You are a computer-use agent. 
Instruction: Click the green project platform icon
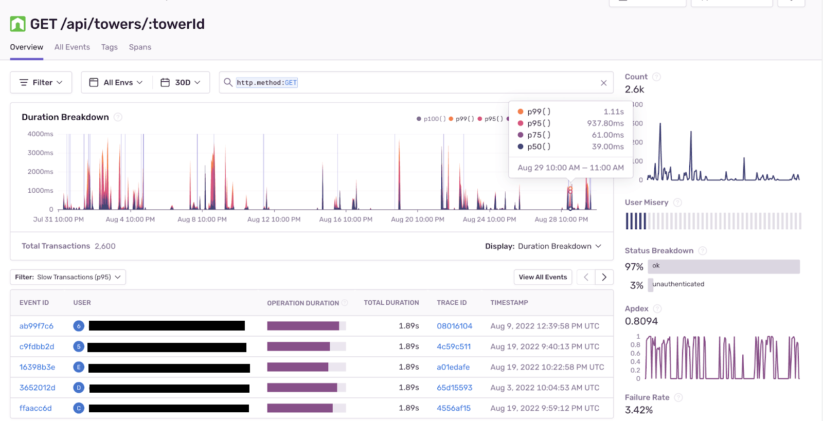(17, 24)
